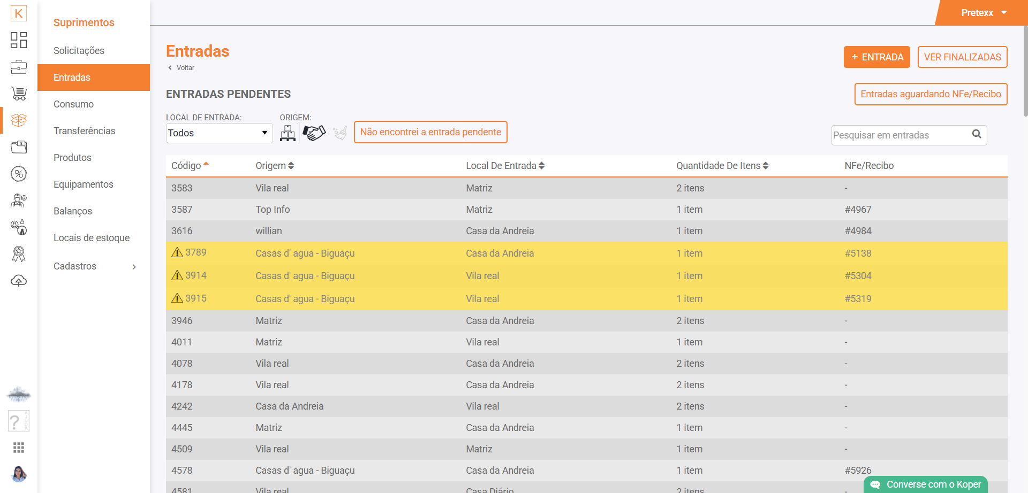Filter origin by stock pallet boxes icon
The width and height of the screenshot is (1028, 493).
(288, 133)
